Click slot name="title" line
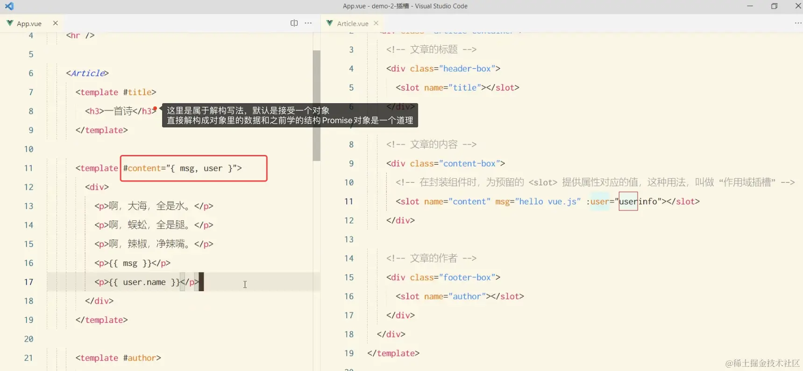This screenshot has width=803, height=371. point(457,87)
